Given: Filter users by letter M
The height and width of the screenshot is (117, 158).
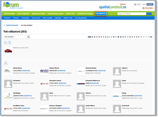Looking at the screenshot, I should [118, 37].
